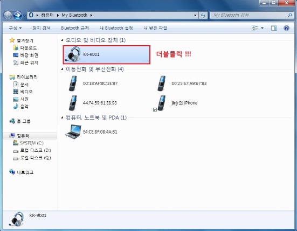
Task: Open 최근 위치 in sidebar
Action: coord(25,62)
